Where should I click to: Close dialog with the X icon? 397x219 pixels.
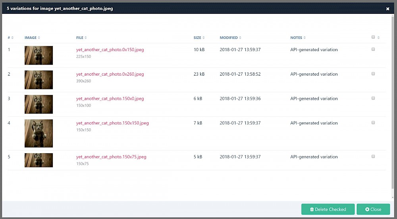387,9
